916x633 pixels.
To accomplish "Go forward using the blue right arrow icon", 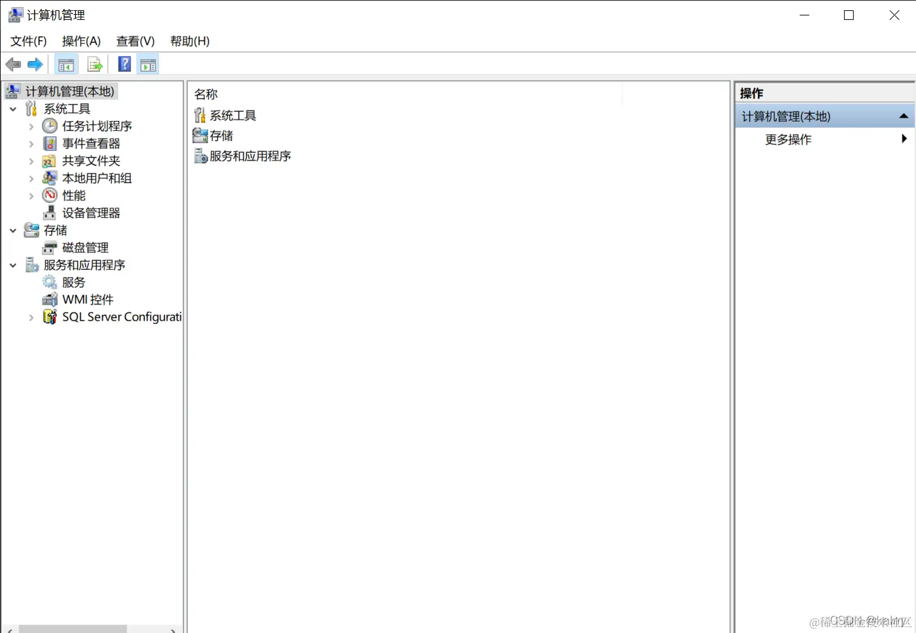I will click(35, 64).
